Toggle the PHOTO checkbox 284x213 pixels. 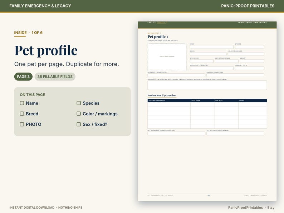click(x=22, y=124)
